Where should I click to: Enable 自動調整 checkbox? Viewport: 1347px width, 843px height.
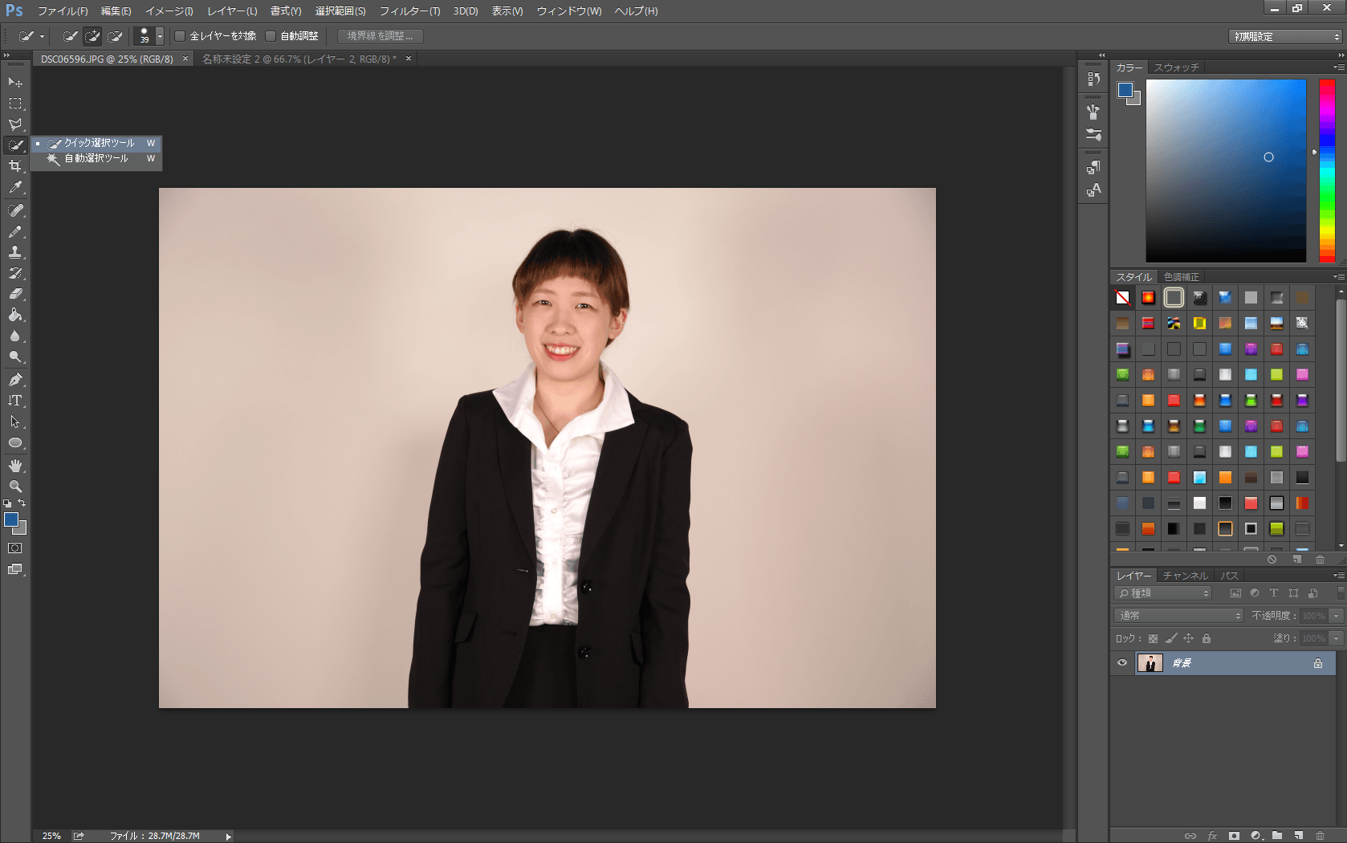271,36
